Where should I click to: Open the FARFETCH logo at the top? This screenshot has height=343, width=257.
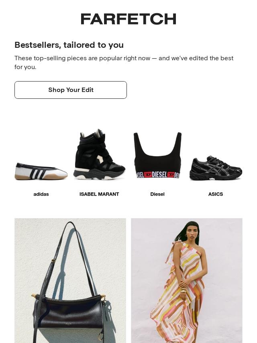coord(128,19)
